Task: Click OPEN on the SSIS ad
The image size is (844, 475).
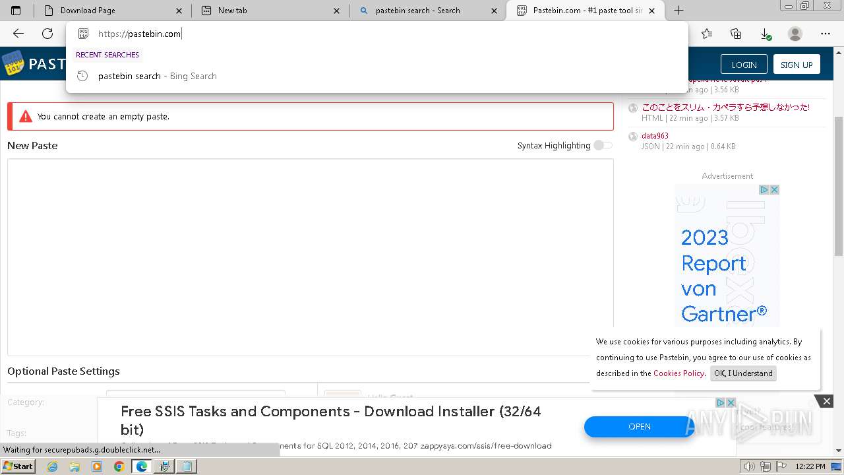Action: coord(639,427)
